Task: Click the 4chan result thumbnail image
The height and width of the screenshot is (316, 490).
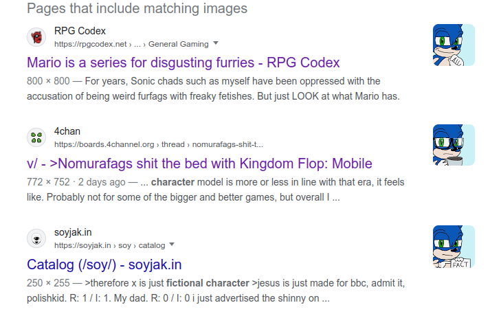Action: point(454,146)
